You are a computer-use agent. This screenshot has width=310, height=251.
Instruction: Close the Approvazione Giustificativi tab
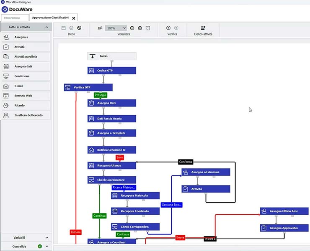tap(74, 18)
